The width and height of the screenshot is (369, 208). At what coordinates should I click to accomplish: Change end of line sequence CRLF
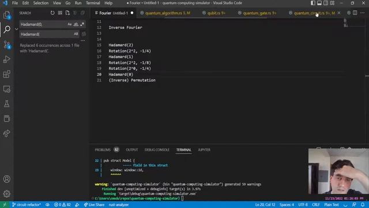pyautogui.click(x=315, y=205)
